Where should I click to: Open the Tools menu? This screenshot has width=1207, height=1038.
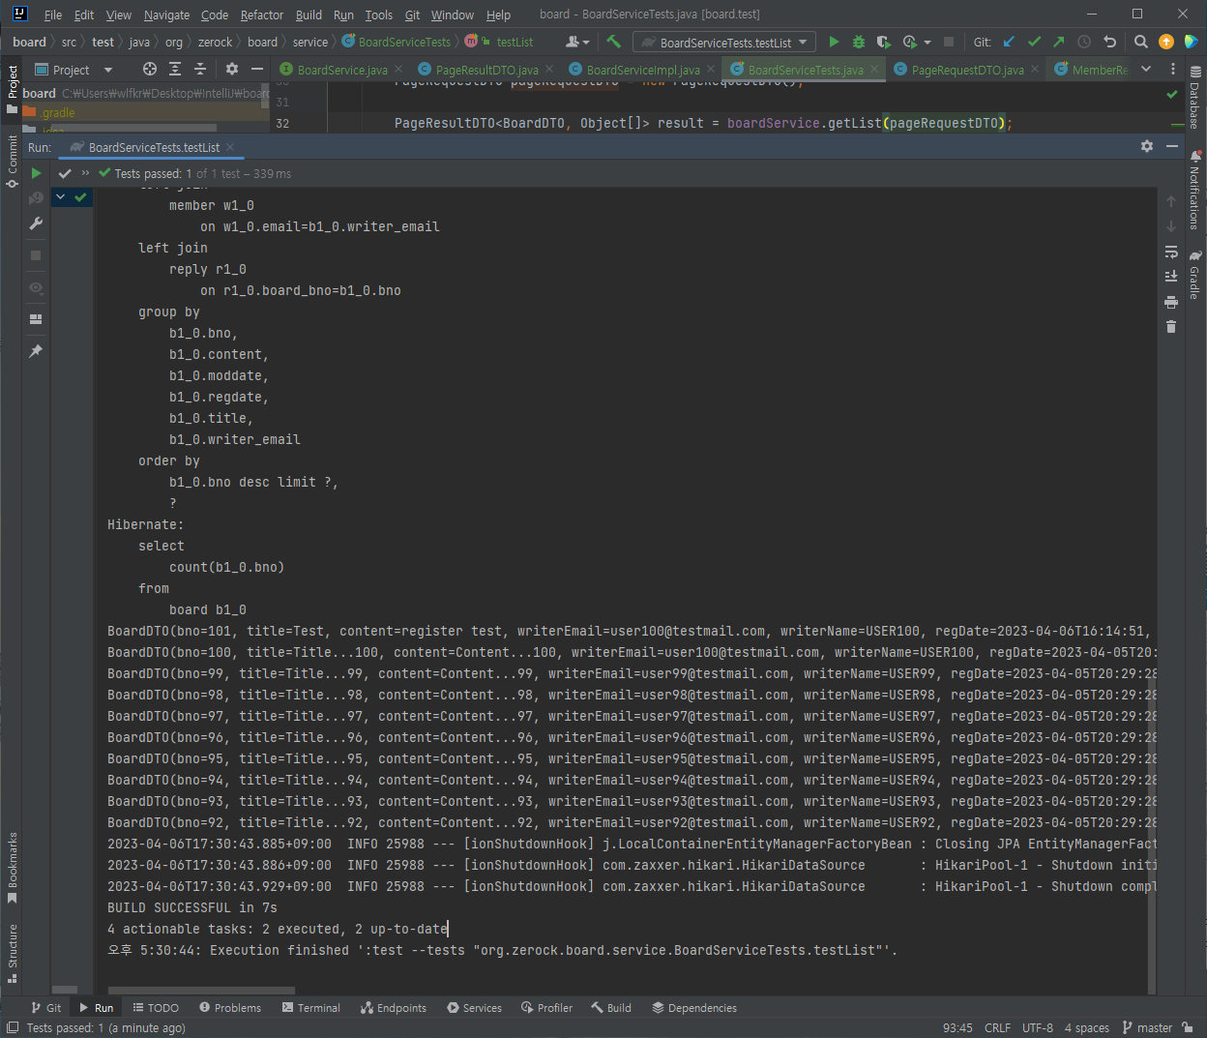378,15
